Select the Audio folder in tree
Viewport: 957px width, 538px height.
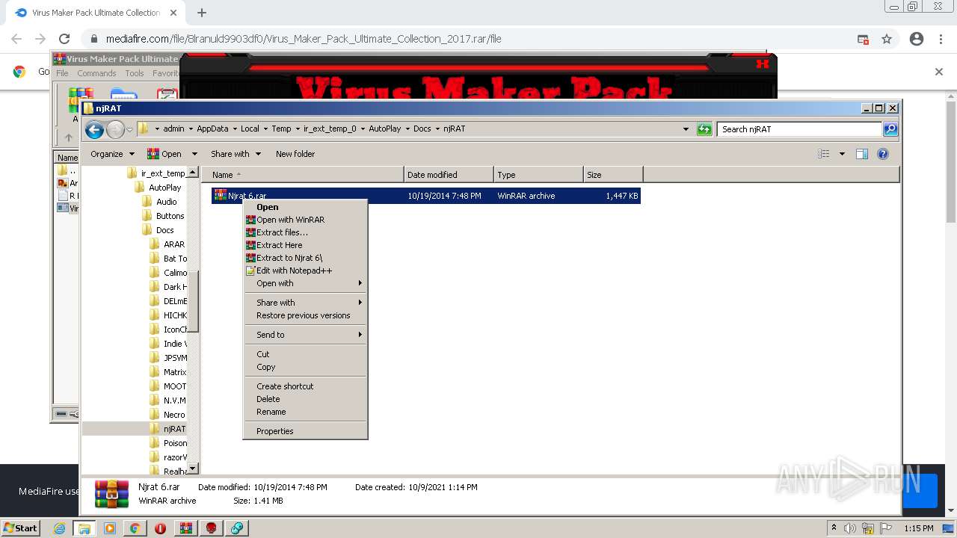pos(166,202)
